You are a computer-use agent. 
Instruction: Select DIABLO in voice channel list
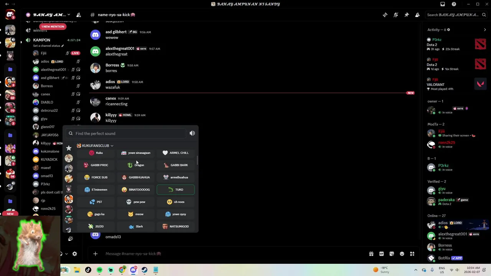pos(47,102)
